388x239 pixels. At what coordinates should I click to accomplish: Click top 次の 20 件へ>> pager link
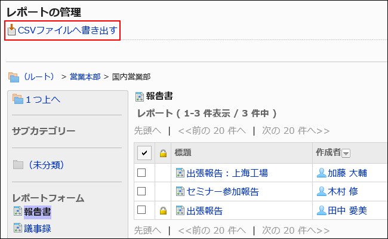(x=296, y=130)
